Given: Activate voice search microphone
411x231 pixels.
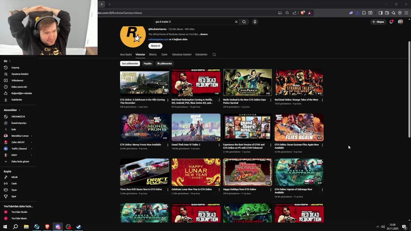Looking at the screenshot, I should point(255,22).
